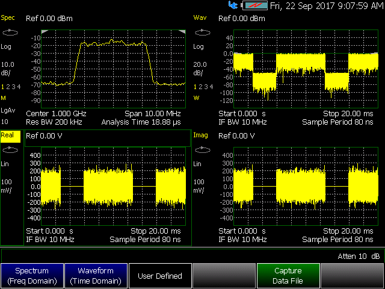Viewport: 385px width, 289px height.
Task: Click the Center 1.000 GHz readout
Action: (x=56, y=114)
